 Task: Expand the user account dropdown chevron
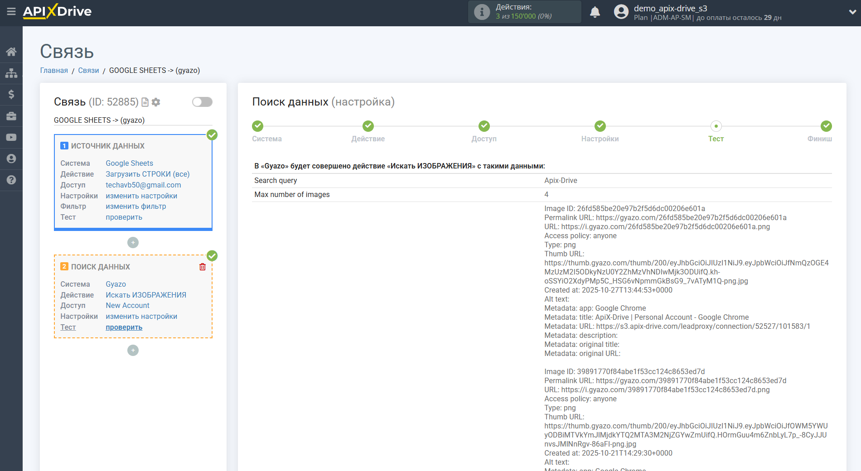[852, 12]
